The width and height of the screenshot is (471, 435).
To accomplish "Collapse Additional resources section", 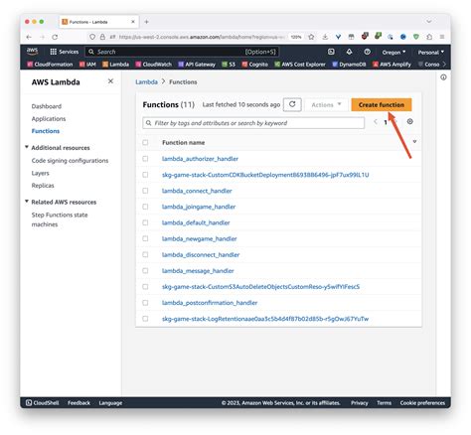I will [x=27, y=147].
